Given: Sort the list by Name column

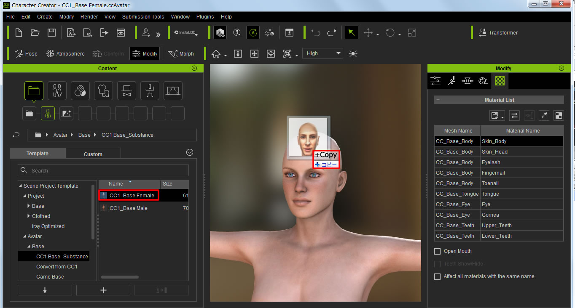Looking at the screenshot, I should tap(116, 184).
